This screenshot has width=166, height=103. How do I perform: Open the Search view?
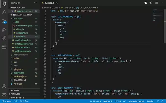[4, 12]
